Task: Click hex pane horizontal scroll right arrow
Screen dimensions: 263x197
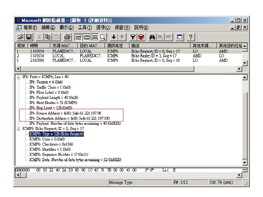Action: pos(239,175)
